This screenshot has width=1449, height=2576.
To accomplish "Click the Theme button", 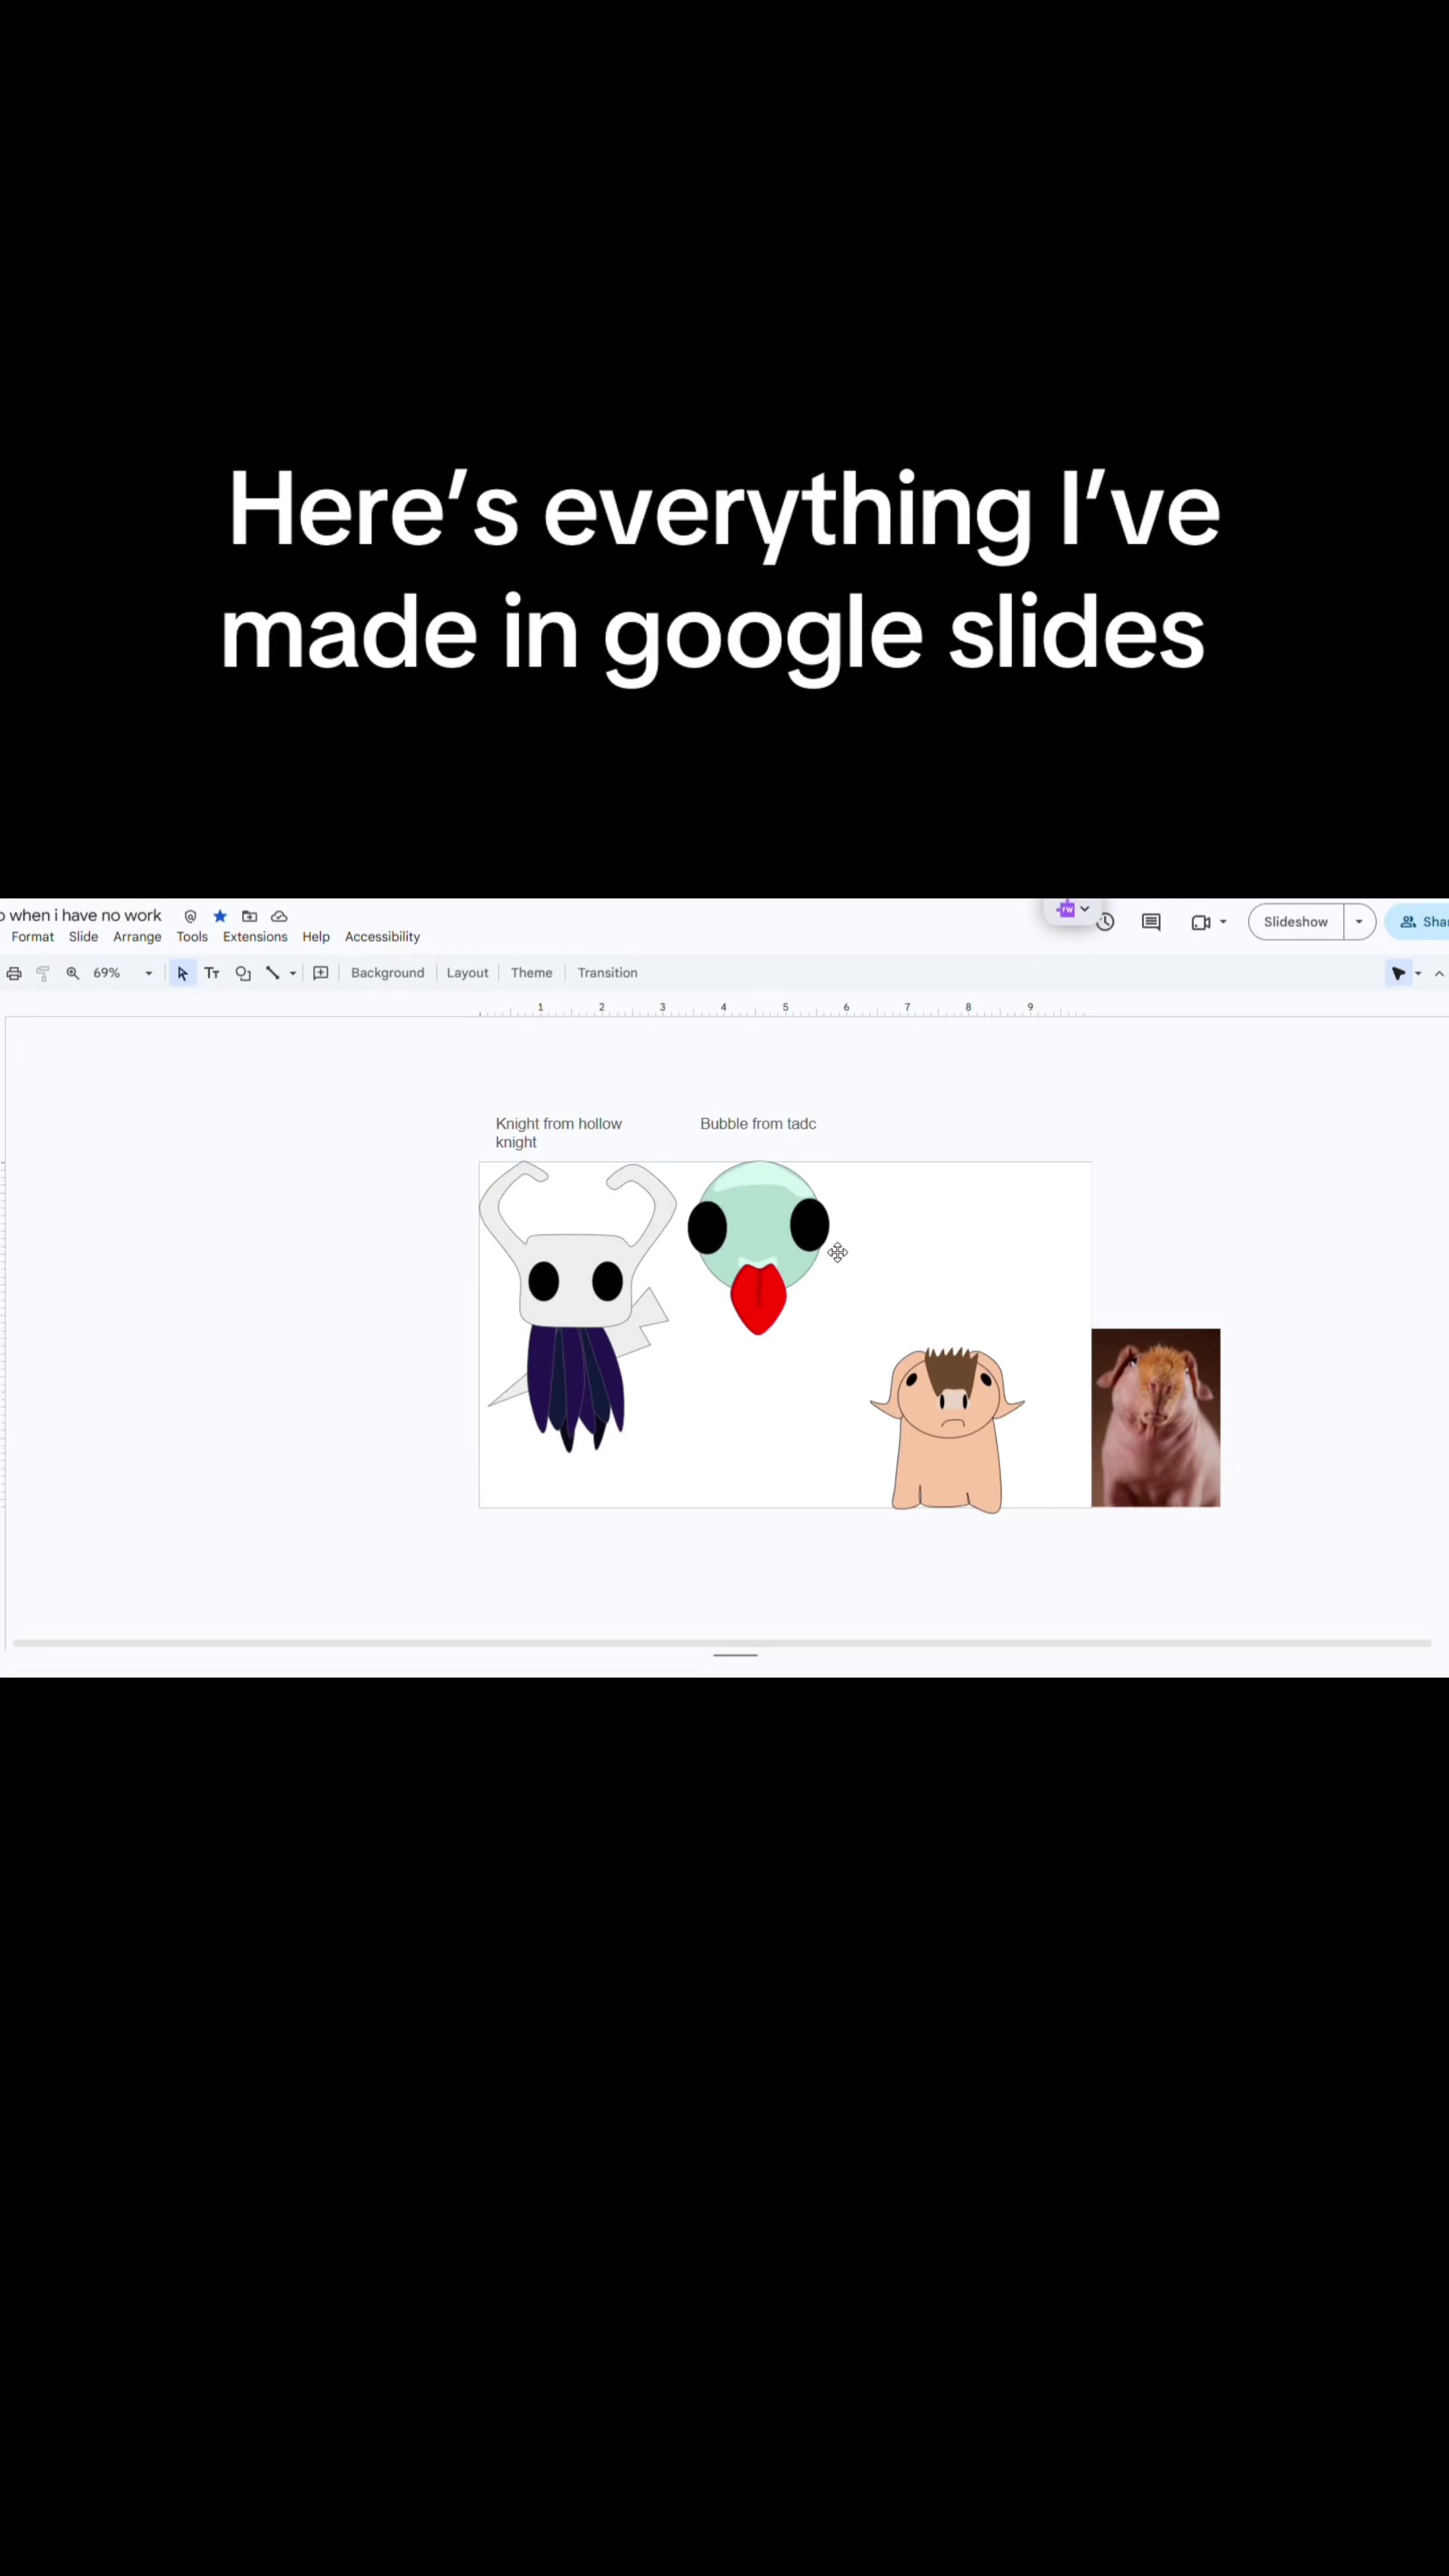I will [x=531, y=973].
